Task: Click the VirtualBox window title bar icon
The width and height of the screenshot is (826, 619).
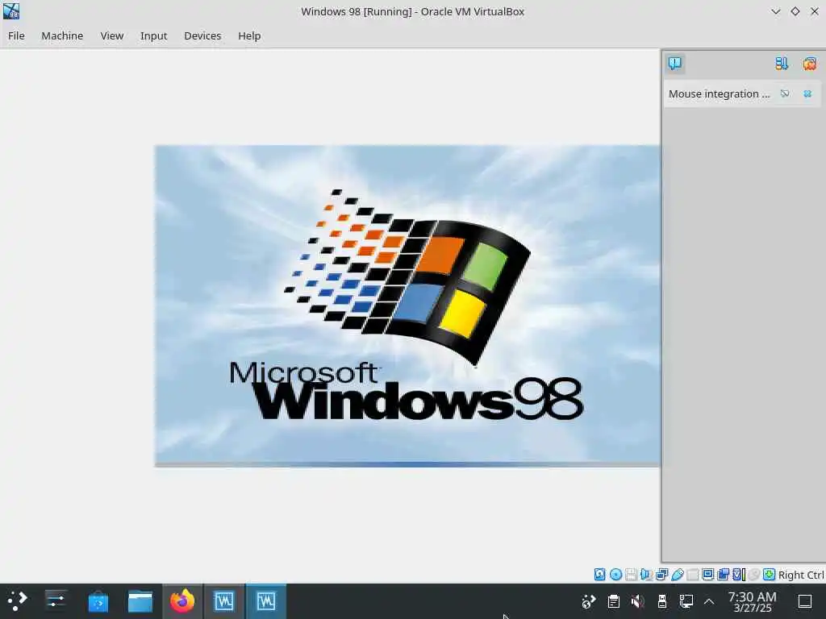Action: 11,11
